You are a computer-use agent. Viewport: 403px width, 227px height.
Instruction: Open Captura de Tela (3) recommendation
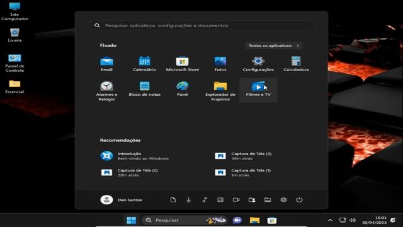[x=243, y=156]
